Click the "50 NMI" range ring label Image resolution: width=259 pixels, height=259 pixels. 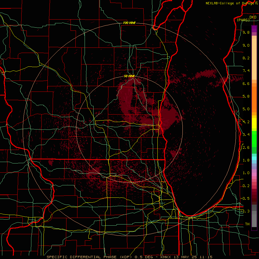pos(129,76)
